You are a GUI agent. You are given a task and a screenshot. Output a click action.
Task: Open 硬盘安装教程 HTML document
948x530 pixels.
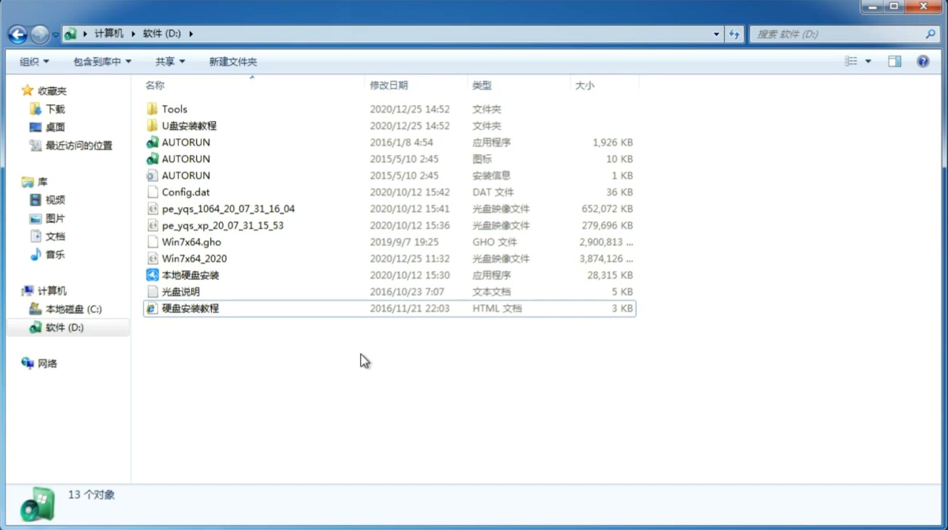(x=190, y=308)
